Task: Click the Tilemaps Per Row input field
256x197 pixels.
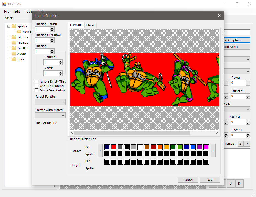Action: pyautogui.click(x=42, y=40)
